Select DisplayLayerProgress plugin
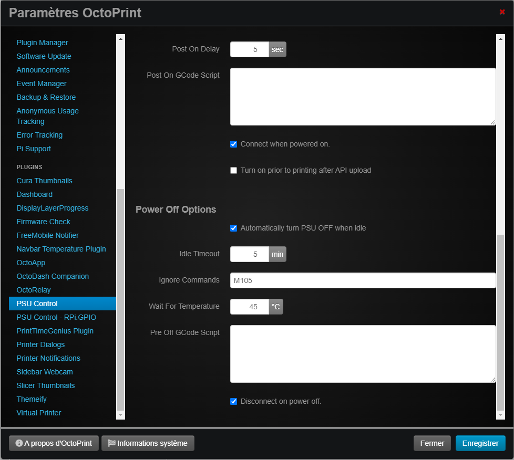Viewport: 514px width, 460px height. (x=53, y=208)
